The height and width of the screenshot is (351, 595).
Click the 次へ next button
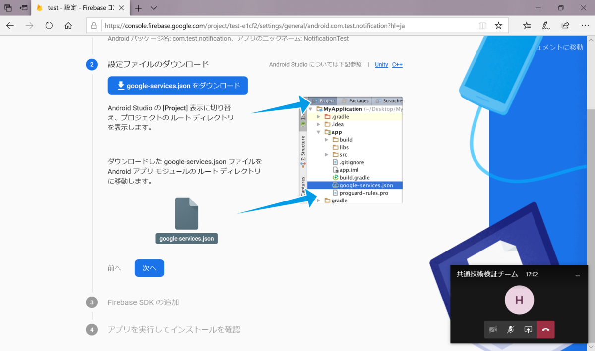coord(149,268)
